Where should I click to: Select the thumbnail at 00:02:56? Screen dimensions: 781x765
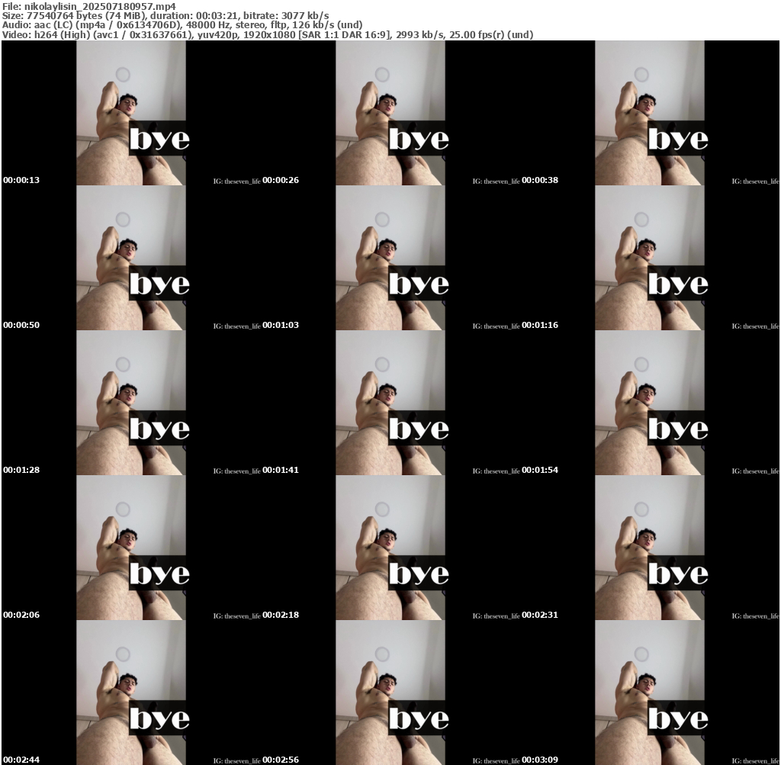[x=390, y=693]
